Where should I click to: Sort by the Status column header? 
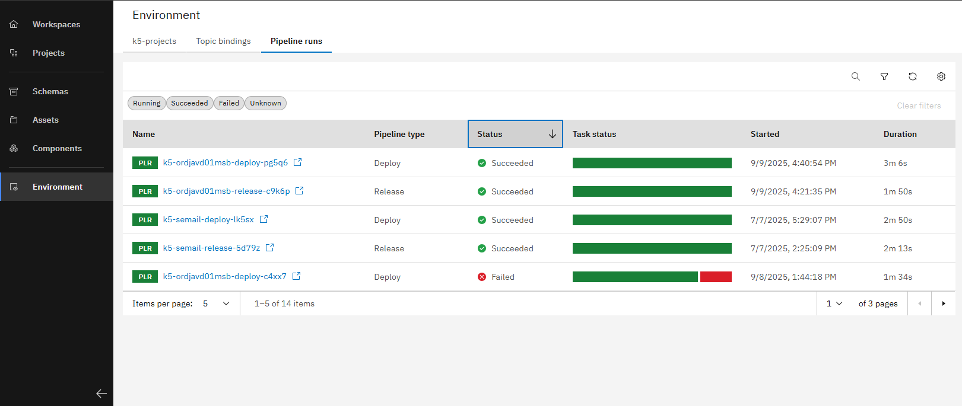(515, 134)
